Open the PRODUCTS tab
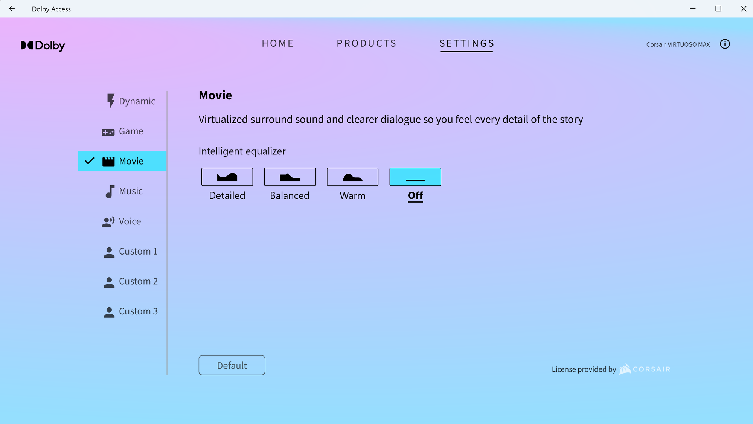The height and width of the screenshot is (424, 753). [366, 43]
